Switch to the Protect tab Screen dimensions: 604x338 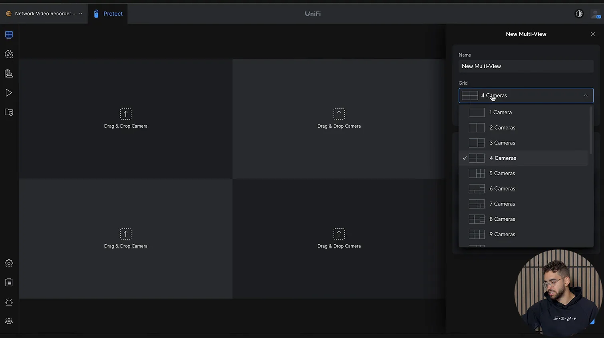(x=108, y=14)
